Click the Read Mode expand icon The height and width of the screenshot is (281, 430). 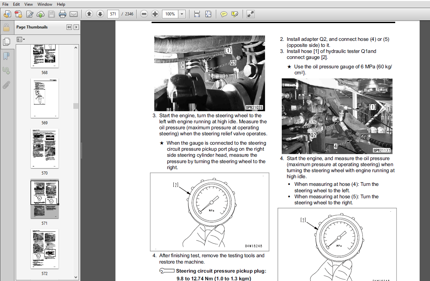pyautogui.click(x=251, y=14)
